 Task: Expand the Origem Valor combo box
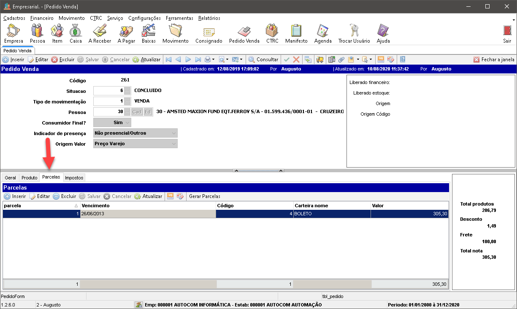pyautogui.click(x=173, y=144)
